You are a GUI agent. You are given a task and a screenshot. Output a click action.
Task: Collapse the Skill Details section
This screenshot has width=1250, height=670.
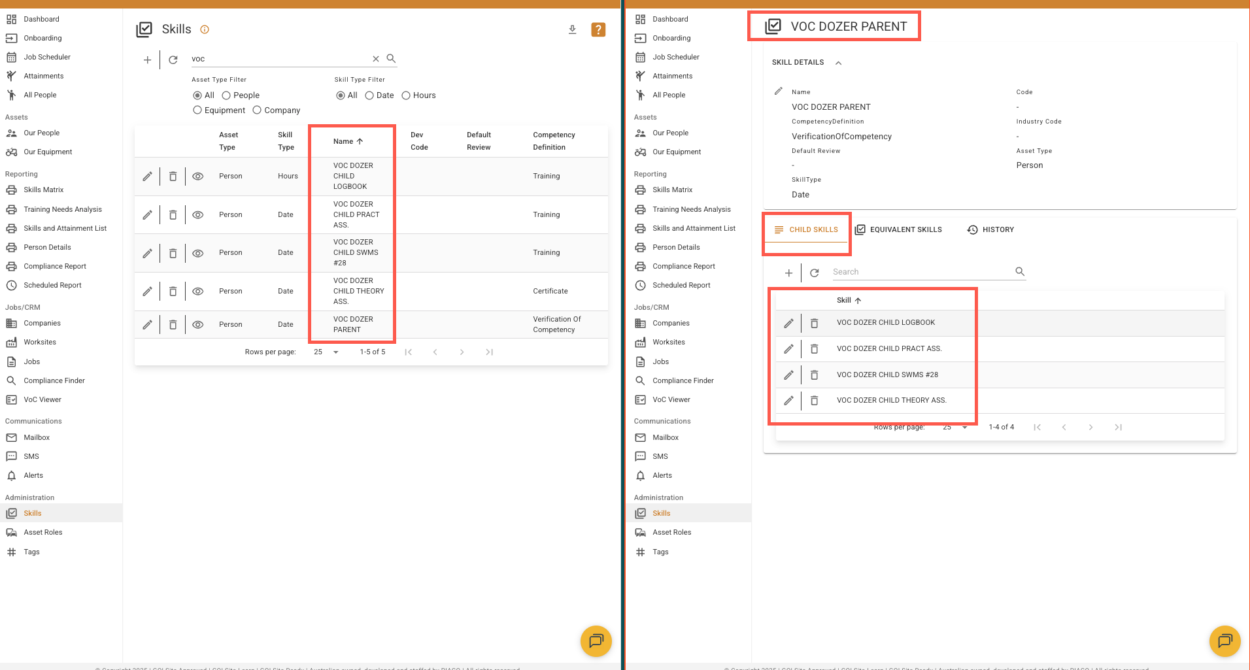click(x=838, y=63)
